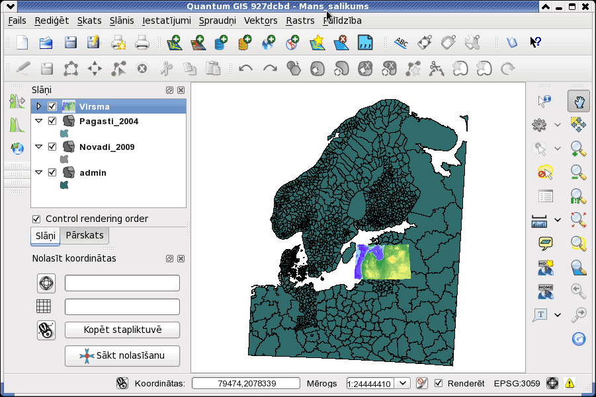Viewport: 596px width, 397px height.
Task: Add PostGIS layer icon
Action: 221,42
